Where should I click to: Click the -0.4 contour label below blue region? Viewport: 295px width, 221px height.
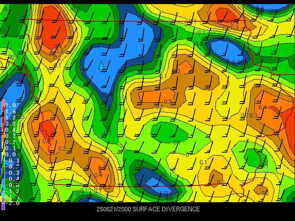[108, 95]
